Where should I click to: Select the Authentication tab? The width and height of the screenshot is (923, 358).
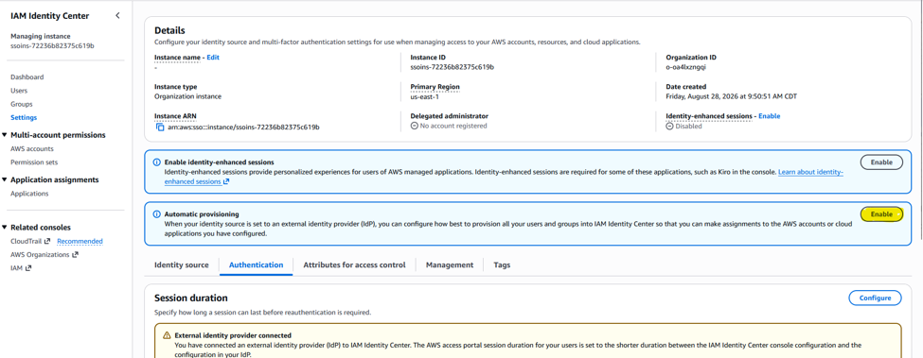tap(256, 264)
